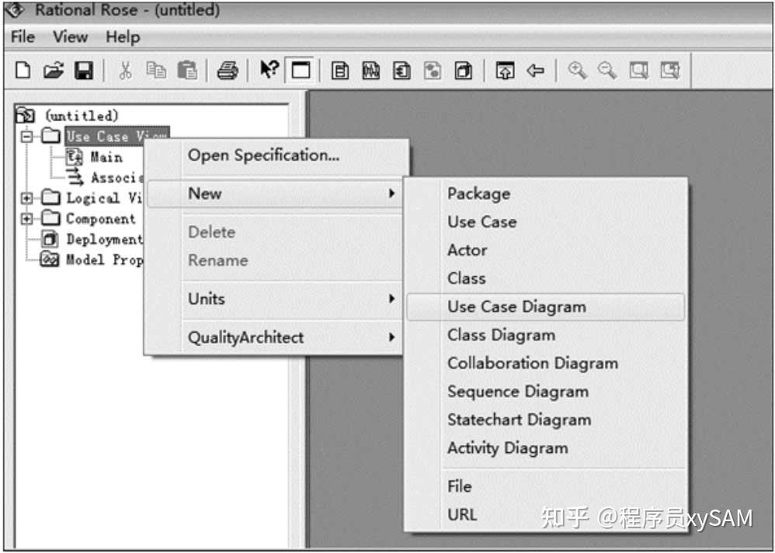Click the Browse State Machine Diagram icon
775x553 pixels.
433,71
